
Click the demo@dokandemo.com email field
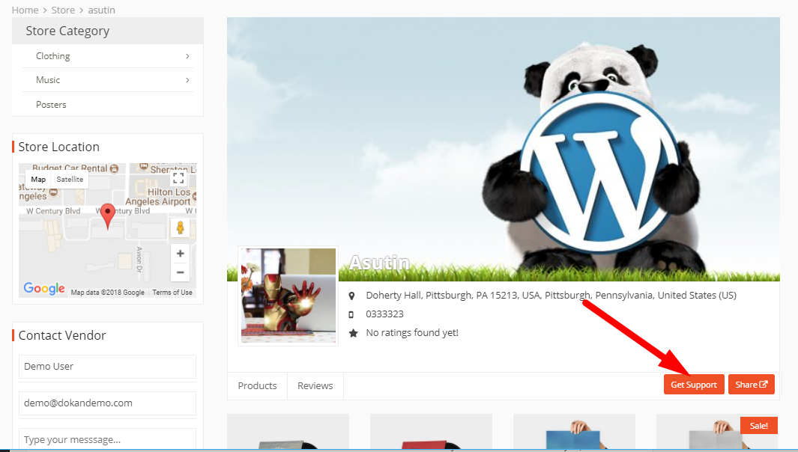click(x=107, y=403)
